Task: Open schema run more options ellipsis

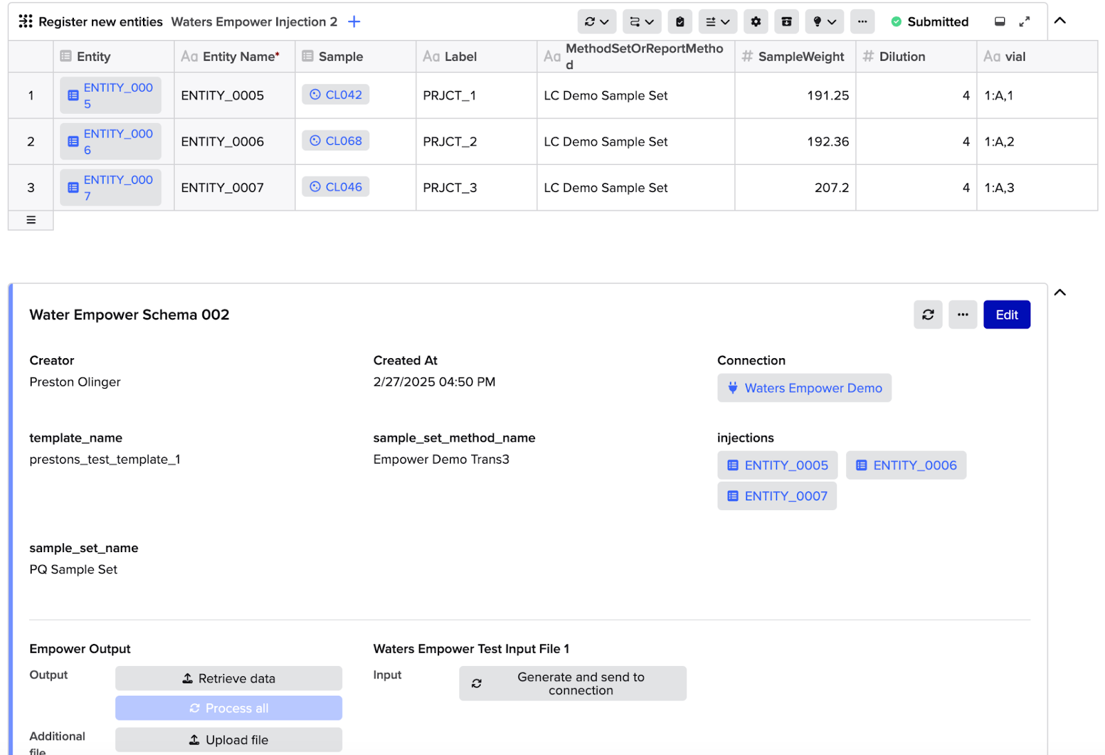Action: coord(963,315)
